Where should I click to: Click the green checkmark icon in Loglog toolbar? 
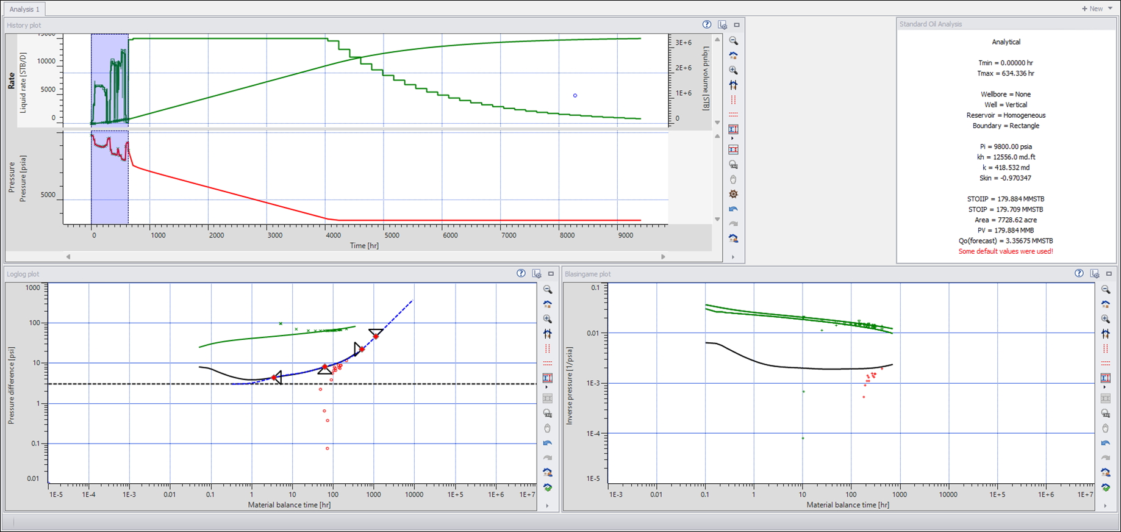[x=547, y=487]
